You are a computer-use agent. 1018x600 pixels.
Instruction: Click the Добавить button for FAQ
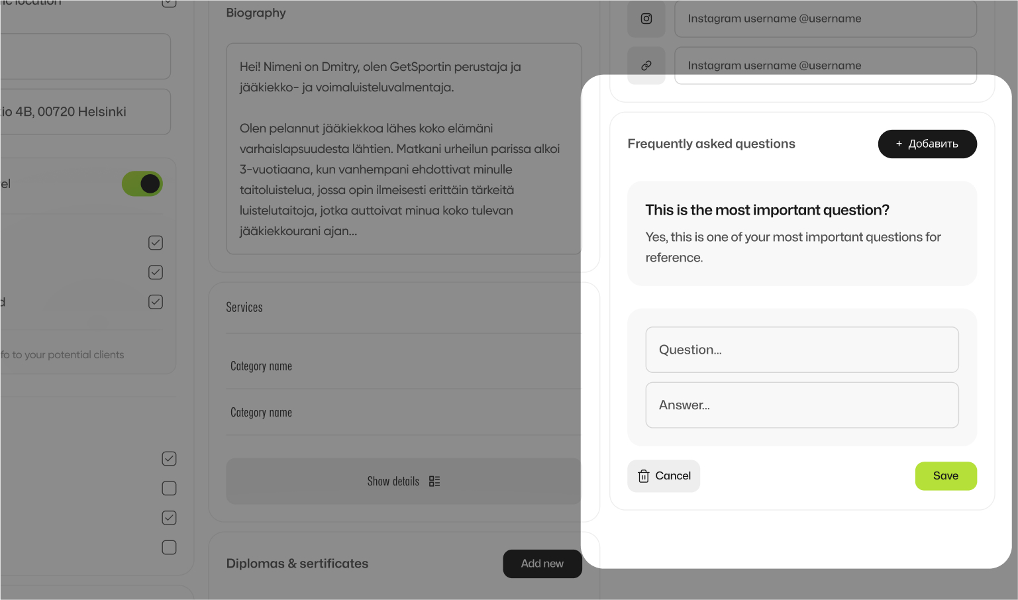927,144
